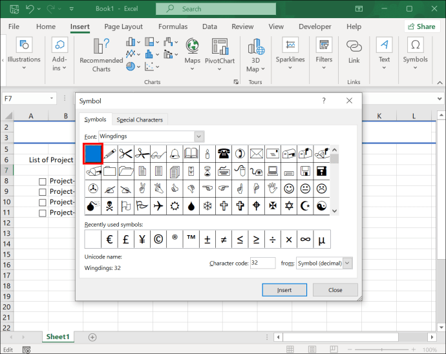Open the PivotChart dropdown
Image resolution: width=446 pixels, height=354 pixels.
point(220,69)
